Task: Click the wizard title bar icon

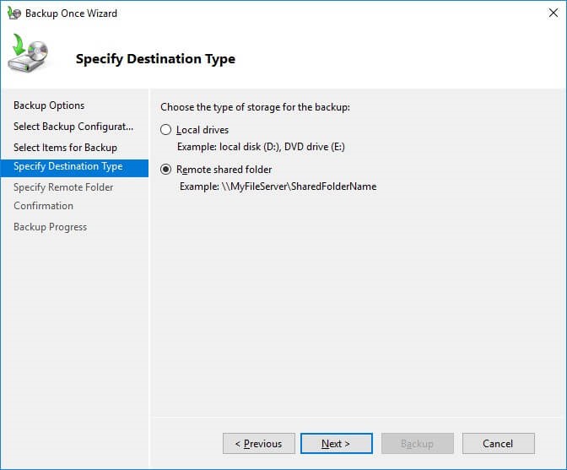Action: (x=14, y=14)
